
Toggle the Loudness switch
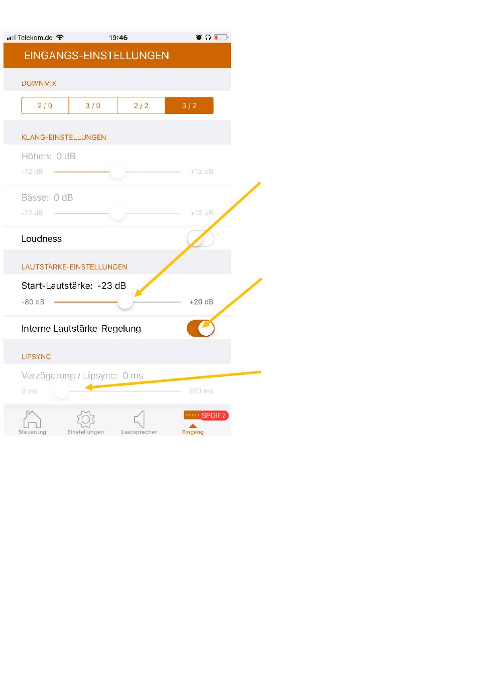click(200, 239)
